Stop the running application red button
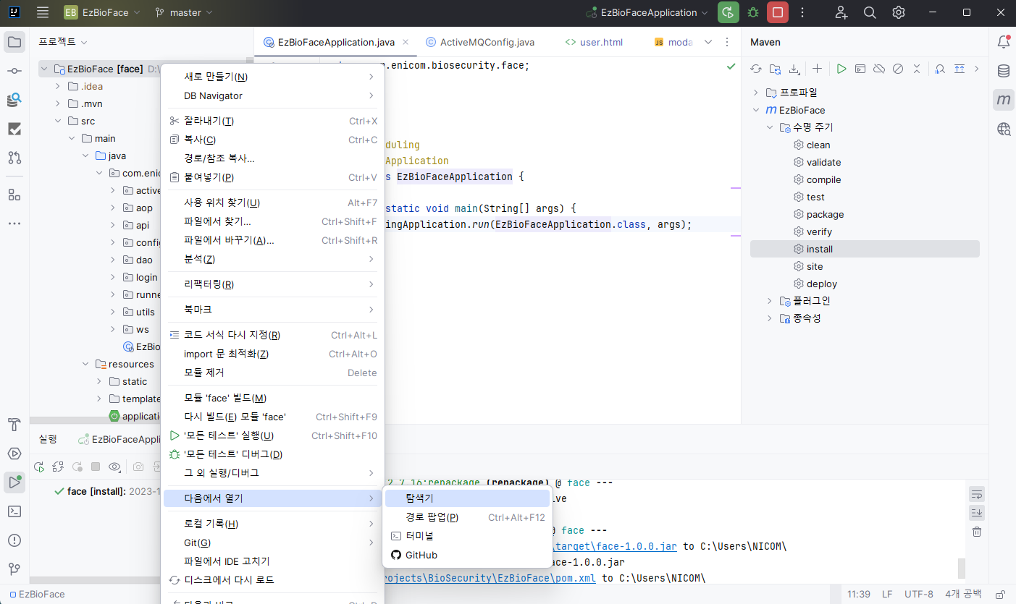Viewport: 1016px width, 604px height. [778, 12]
